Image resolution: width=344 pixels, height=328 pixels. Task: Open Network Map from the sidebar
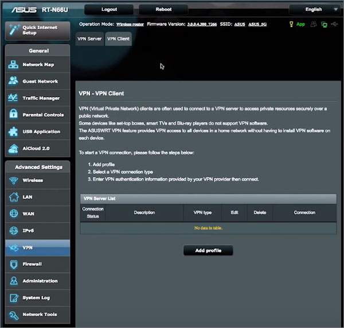pyautogui.click(x=38, y=65)
